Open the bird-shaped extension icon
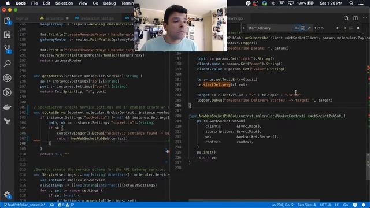Screen dimensions: 370x208 [x=7, y=121]
